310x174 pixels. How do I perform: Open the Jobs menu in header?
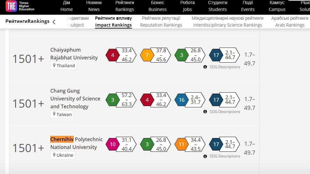click(187, 6)
